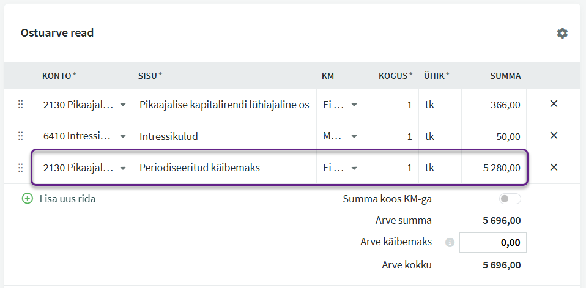This screenshot has height=288, width=586.
Task: Click the info icon next to Arve käibemaks
Action: (450, 243)
